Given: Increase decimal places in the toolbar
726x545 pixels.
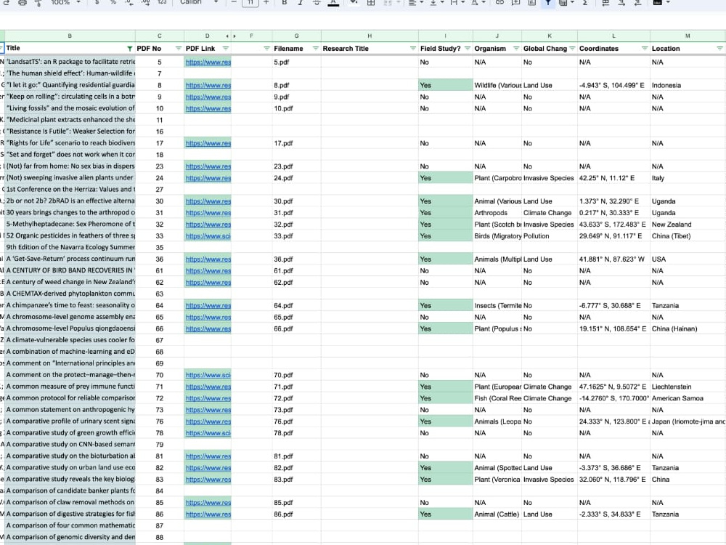Looking at the screenshot, I should (145, 3).
